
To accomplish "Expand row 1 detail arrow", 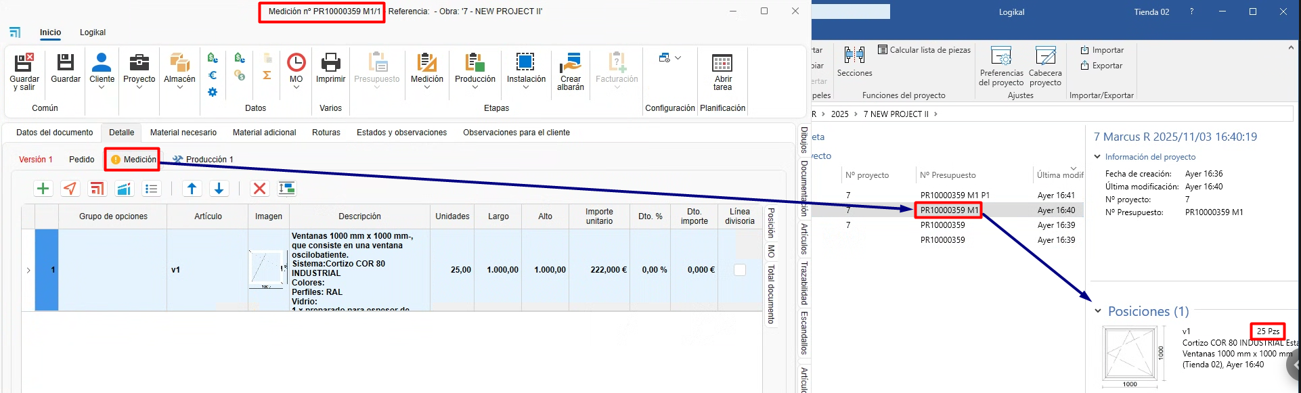I will 28,271.
